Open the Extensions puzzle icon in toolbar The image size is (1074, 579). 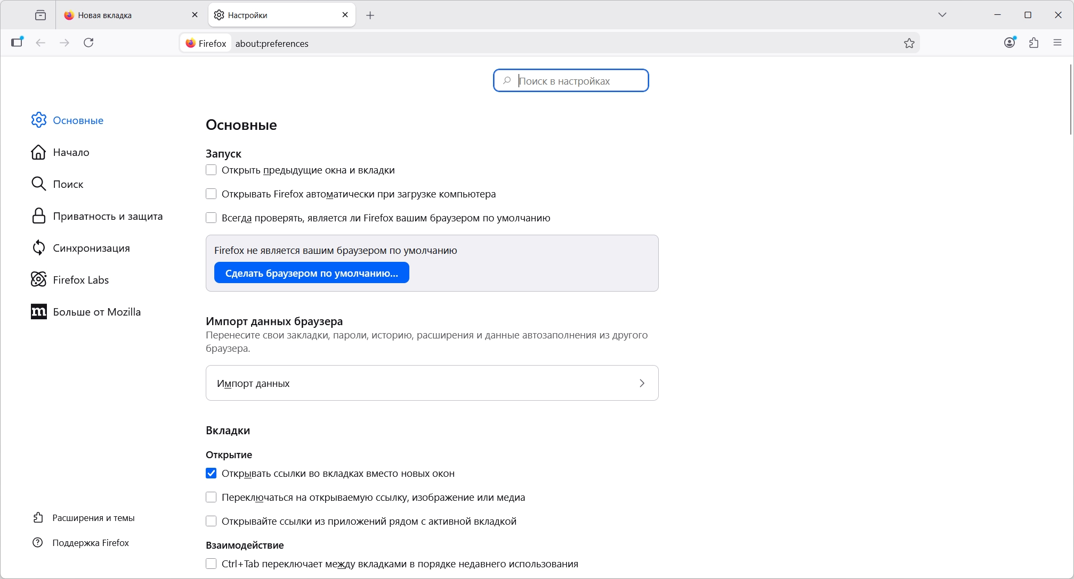1034,43
